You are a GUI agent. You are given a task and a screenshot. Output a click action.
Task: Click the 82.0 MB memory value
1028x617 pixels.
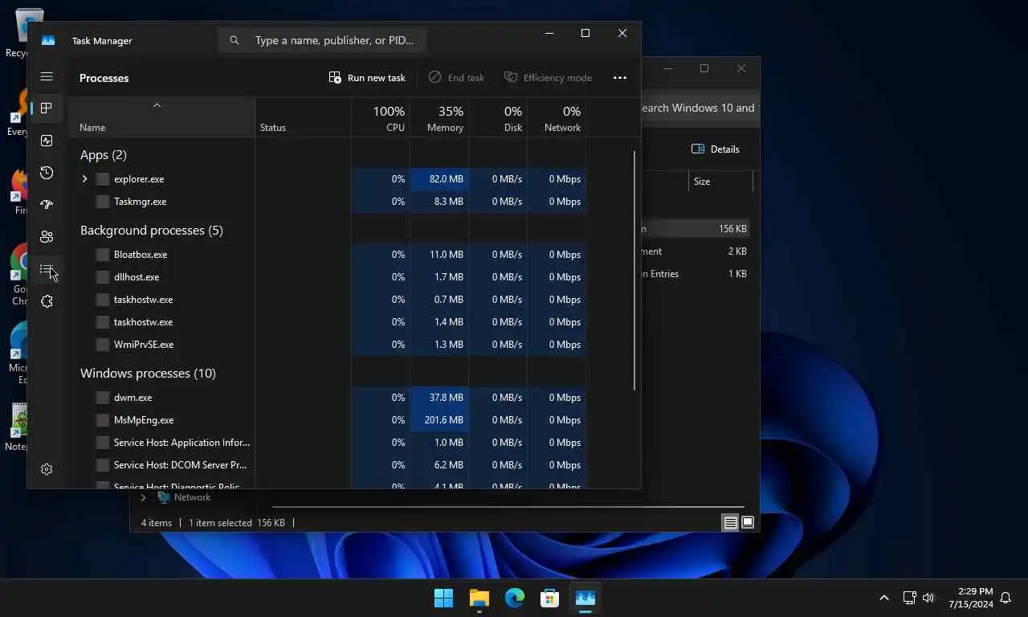447,179
